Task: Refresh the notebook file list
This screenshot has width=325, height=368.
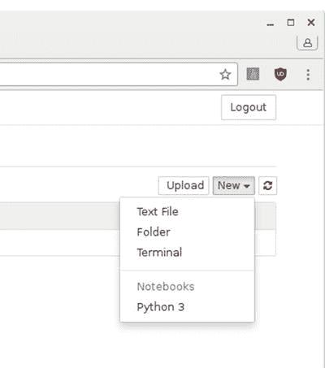Action: (267, 185)
